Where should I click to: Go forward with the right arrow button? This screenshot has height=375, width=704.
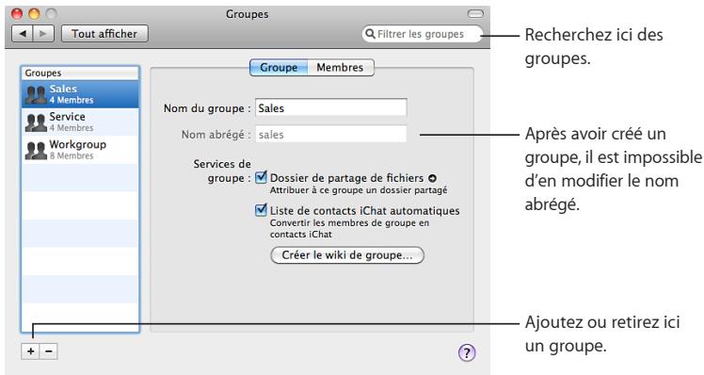click(x=43, y=34)
